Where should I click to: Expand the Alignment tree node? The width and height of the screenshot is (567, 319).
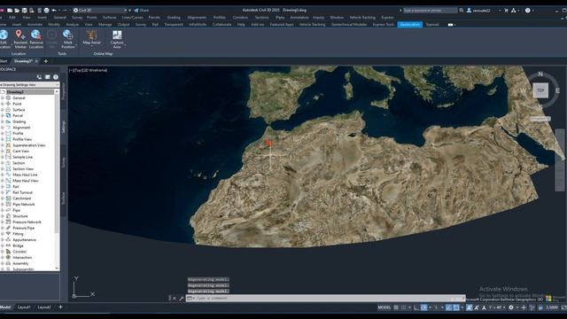pyautogui.click(x=3, y=128)
